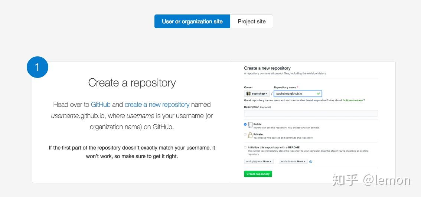Image resolution: width=421 pixels, height=197 pixels.
Task: Click the Owner label
Action: (248, 88)
